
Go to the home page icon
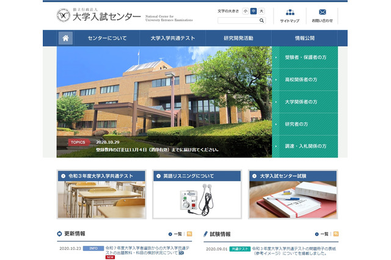(65, 38)
